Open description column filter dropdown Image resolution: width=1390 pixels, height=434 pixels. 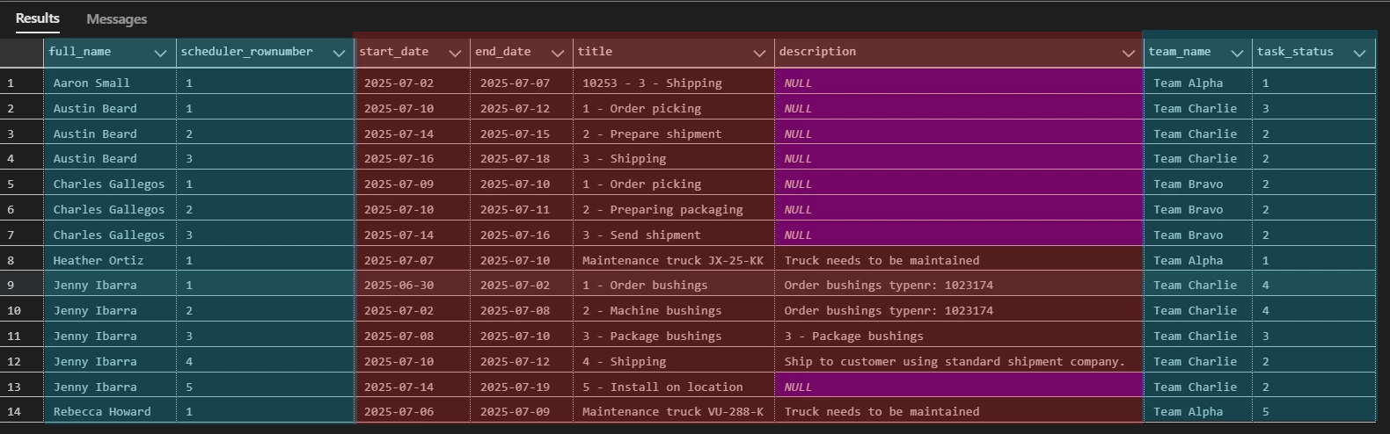1128,54
